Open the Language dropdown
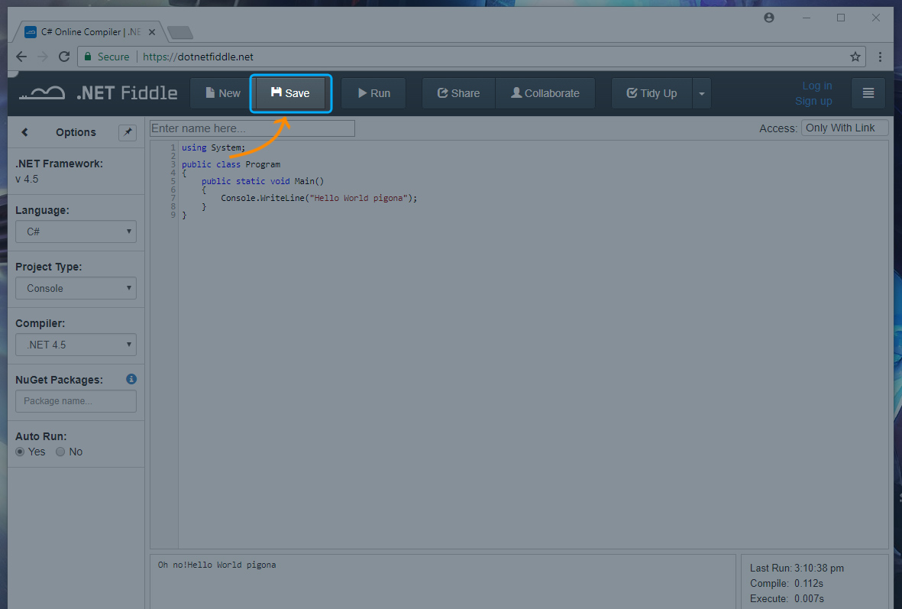 pos(76,232)
